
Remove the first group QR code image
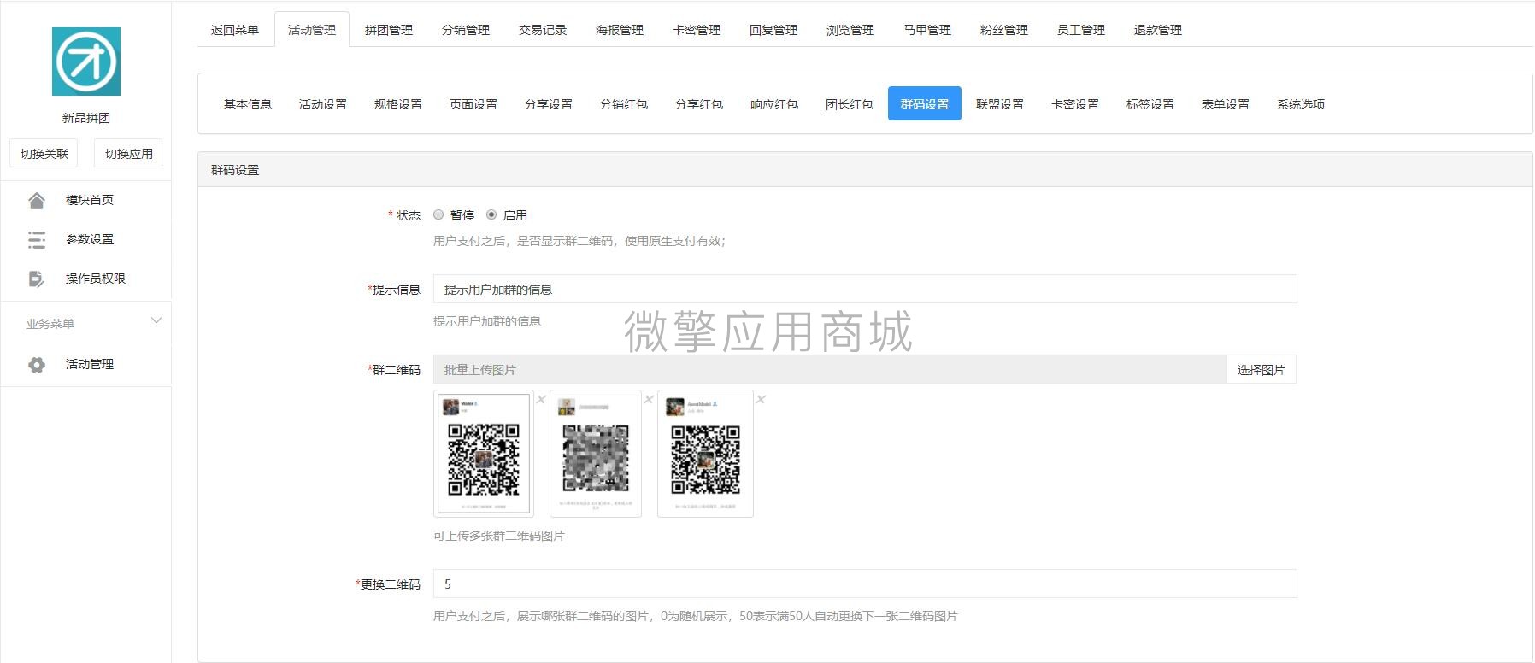[541, 399]
